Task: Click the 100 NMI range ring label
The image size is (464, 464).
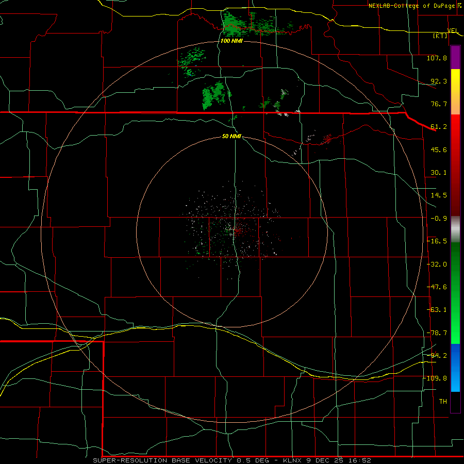Action: click(231, 41)
